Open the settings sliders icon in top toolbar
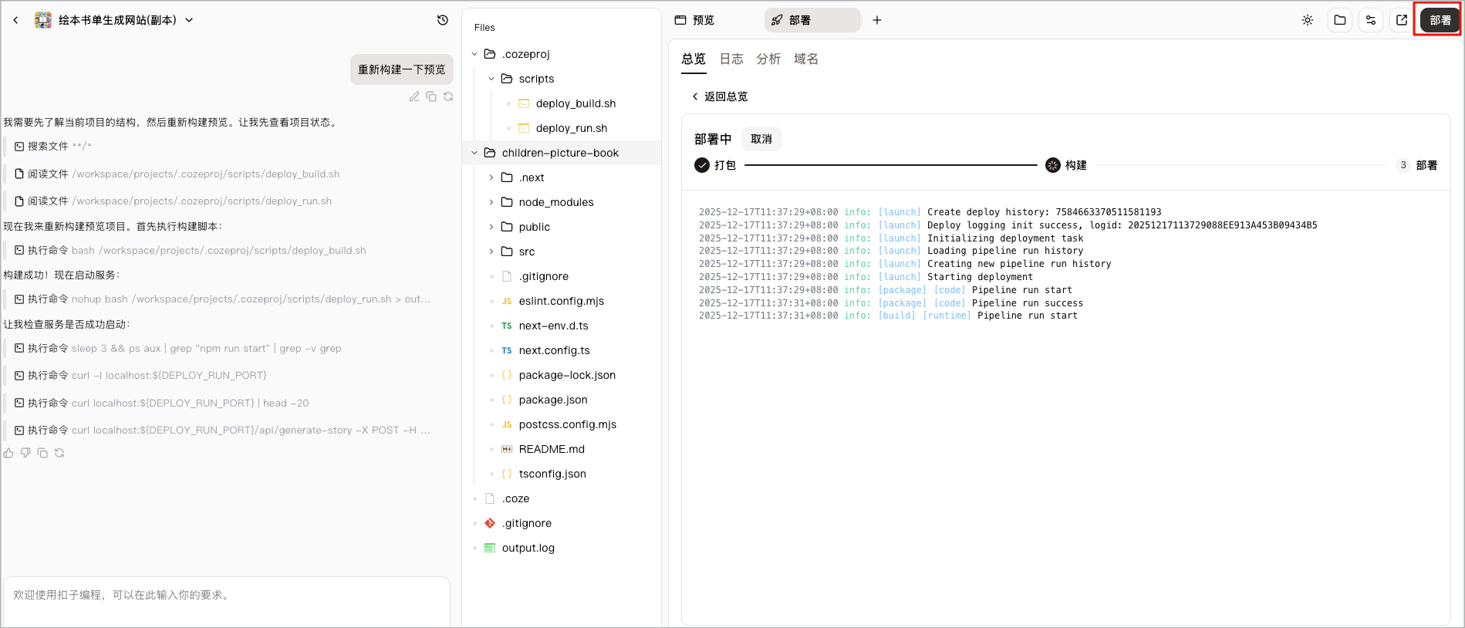This screenshot has width=1465, height=628. pos(1371,20)
